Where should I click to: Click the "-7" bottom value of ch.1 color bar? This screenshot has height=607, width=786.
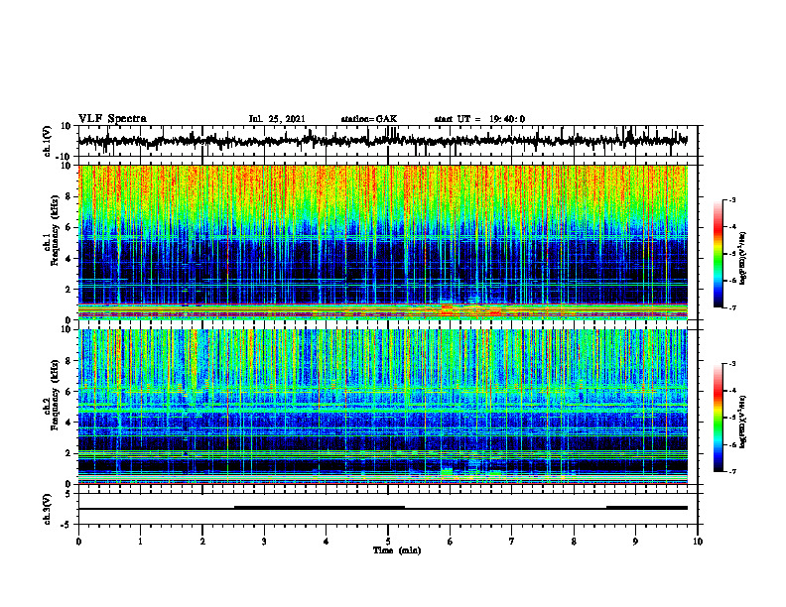[732, 307]
